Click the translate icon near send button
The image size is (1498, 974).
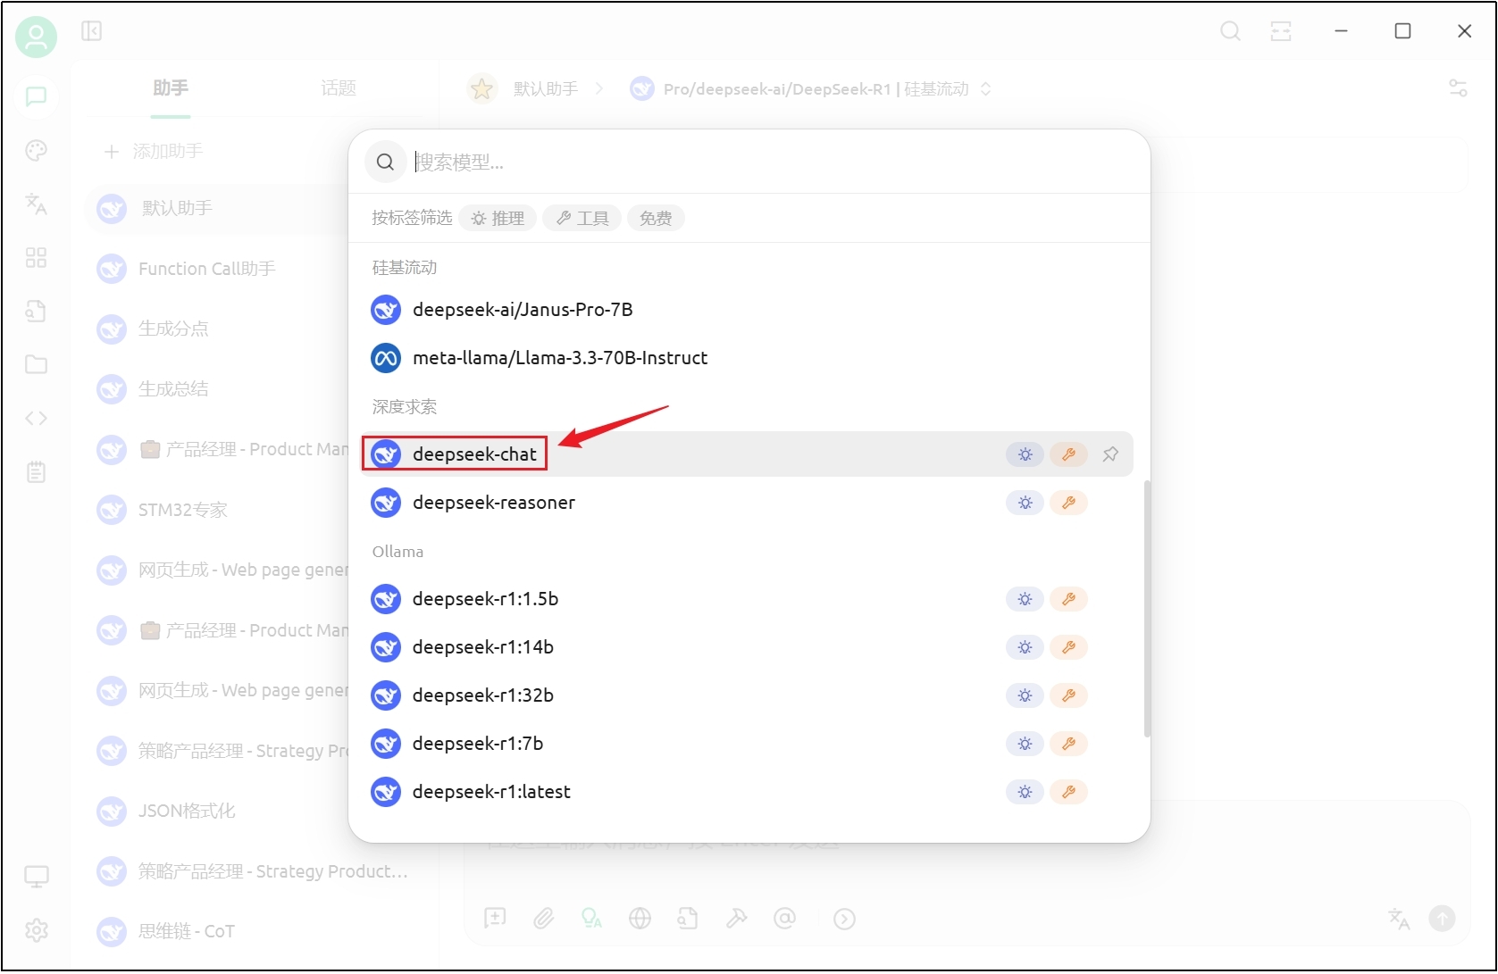[1399, 918]
